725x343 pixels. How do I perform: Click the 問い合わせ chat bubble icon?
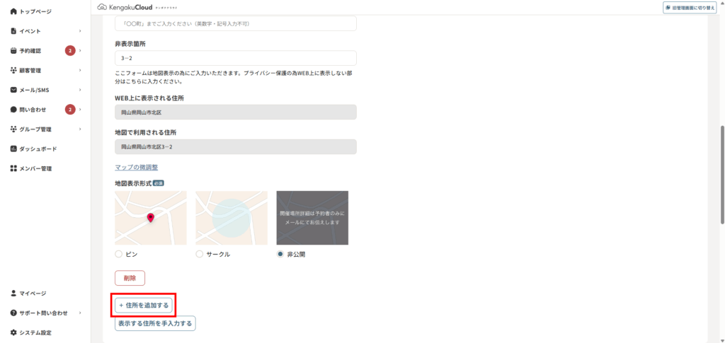(x=13, y=110)
